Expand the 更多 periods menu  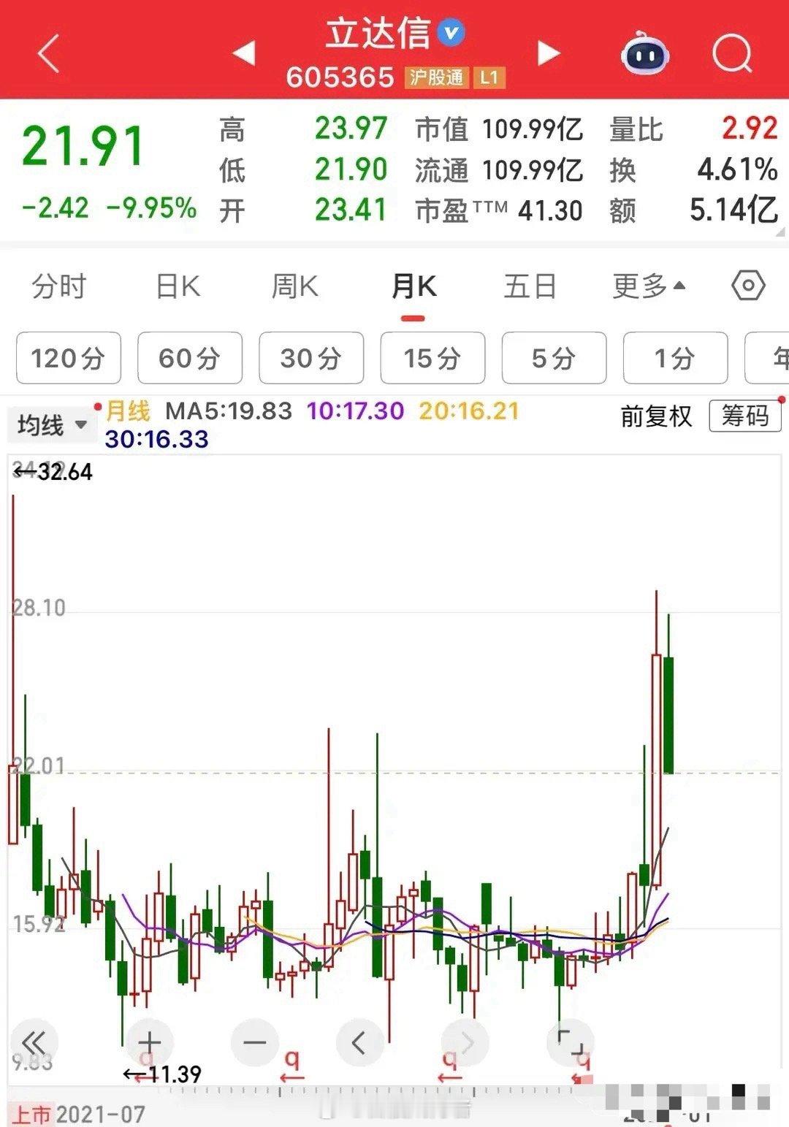649,286
